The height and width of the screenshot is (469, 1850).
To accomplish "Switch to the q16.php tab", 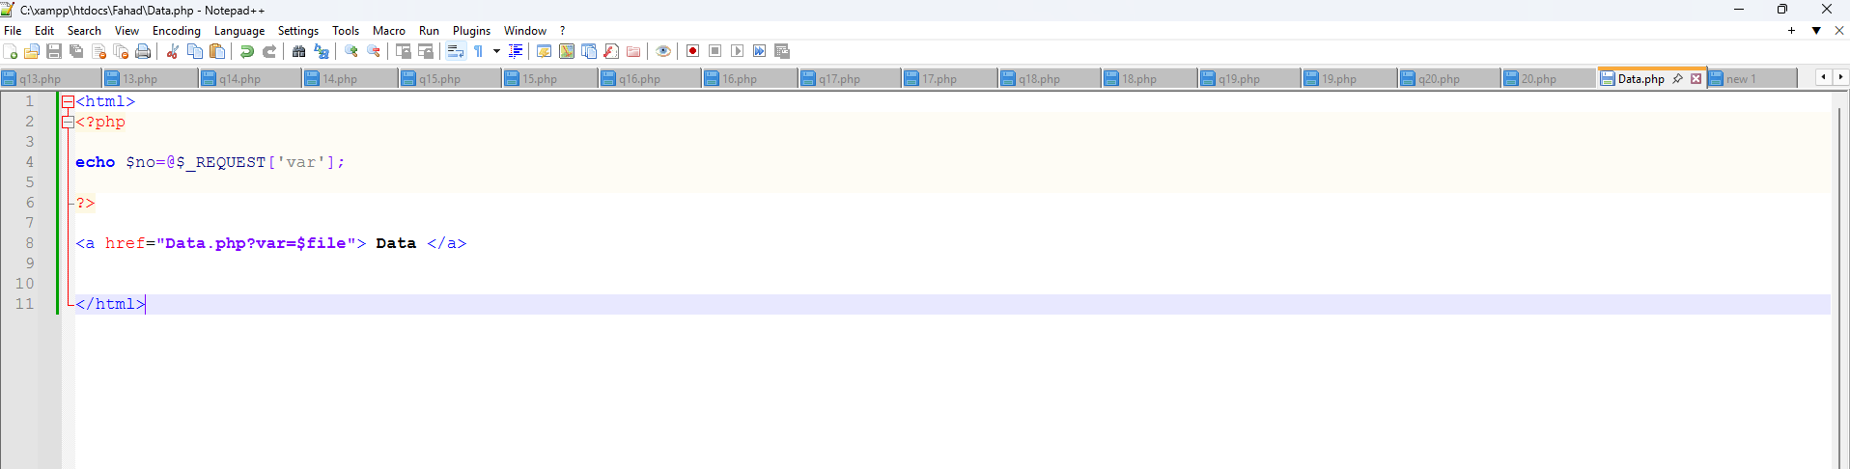I will pyautogui.click(x=639, y=79).
